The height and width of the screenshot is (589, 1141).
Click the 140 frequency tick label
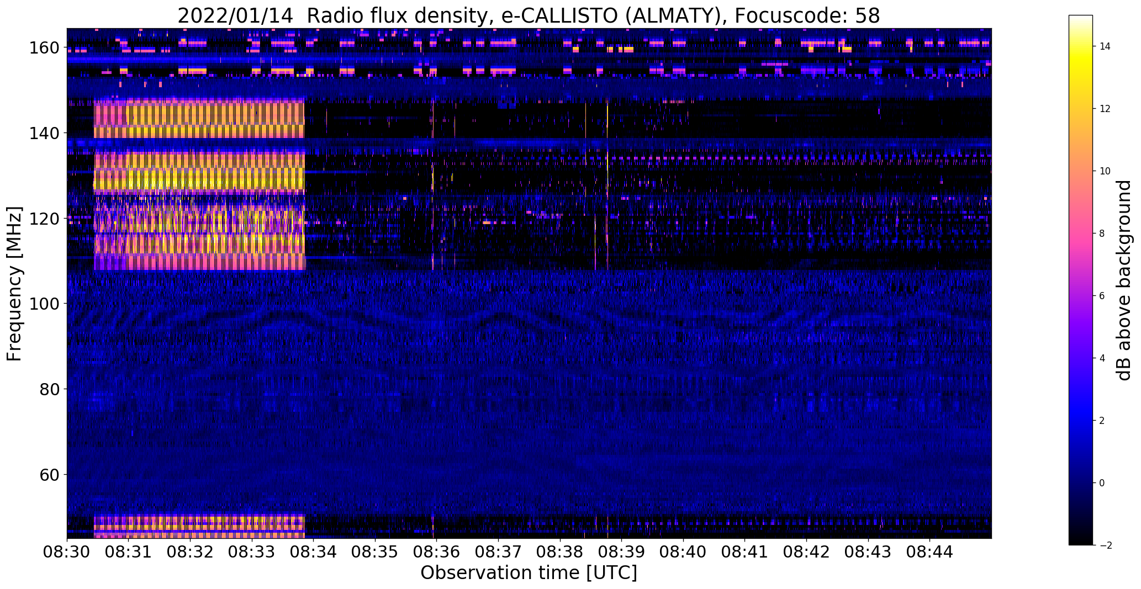pos(44,133)
